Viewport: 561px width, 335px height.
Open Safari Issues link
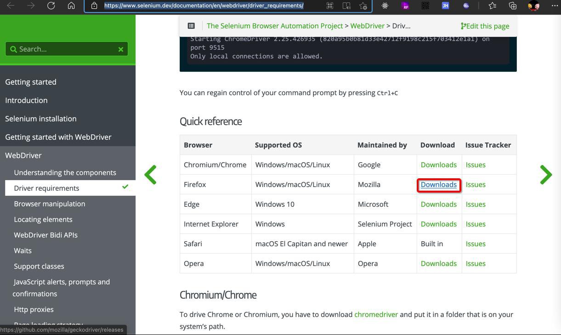476,244
